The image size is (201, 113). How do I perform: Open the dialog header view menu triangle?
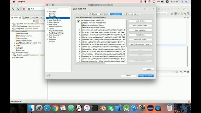pos(154,9)
